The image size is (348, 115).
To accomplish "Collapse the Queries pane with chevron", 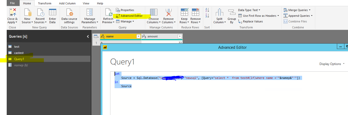I will tap(88, 37).
